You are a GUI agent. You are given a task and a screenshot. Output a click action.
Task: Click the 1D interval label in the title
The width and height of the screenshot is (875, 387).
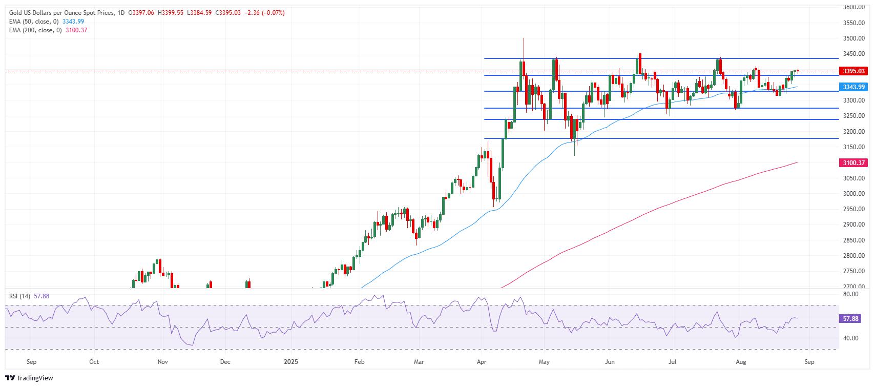pyautogui.click(x=121, y=13)
